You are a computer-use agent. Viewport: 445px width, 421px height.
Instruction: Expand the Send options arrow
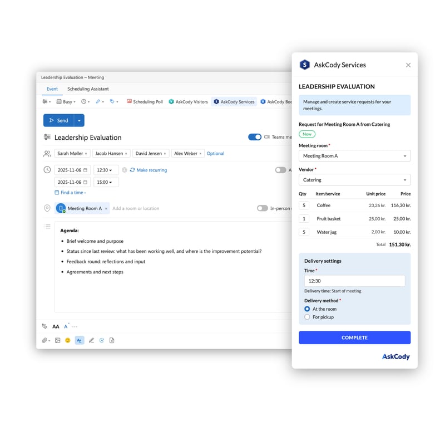coord(79,120)
